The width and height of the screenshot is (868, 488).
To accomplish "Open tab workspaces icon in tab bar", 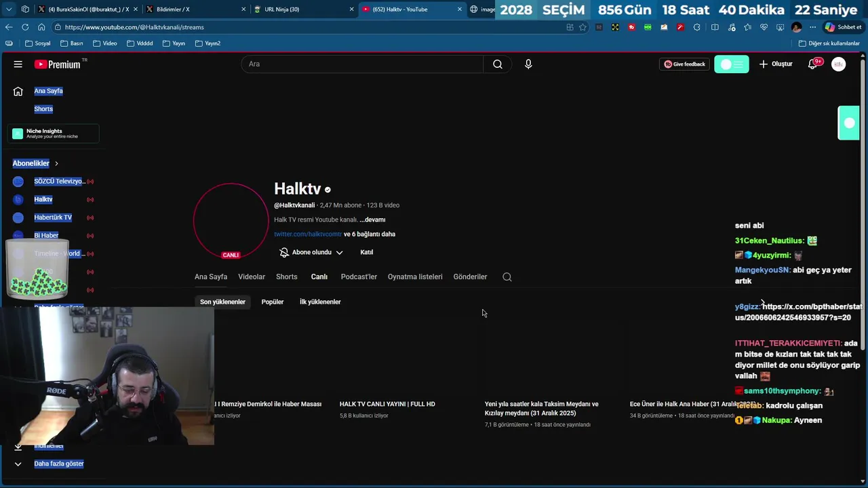I will coord(25,9).
